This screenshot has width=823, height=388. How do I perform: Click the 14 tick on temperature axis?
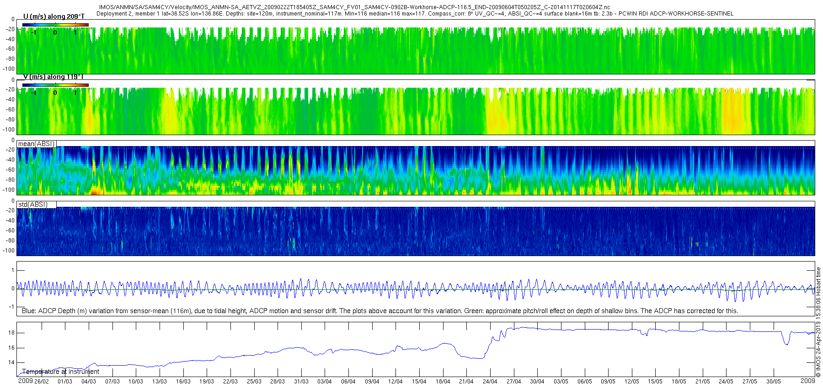[x=11, y=362]
